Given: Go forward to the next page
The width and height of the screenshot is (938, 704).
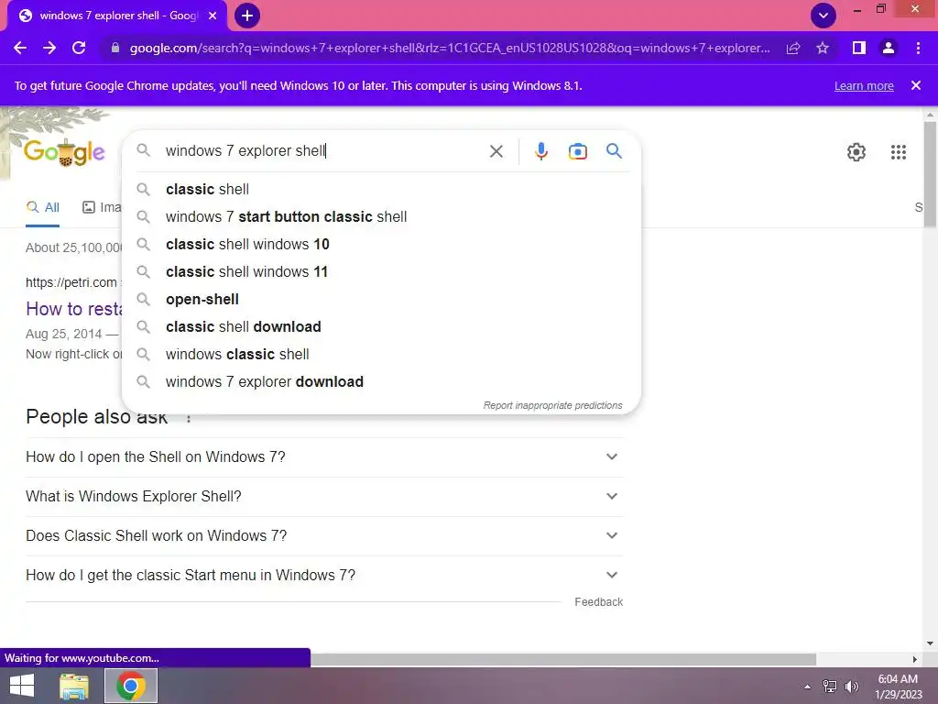Looking at the screenshot, I should coord(49,48).
